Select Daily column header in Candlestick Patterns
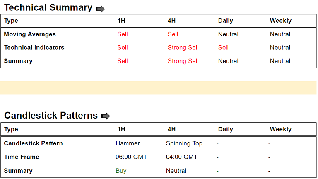Image resolution: width=318 pixels, height=179 pixels. 225,129
